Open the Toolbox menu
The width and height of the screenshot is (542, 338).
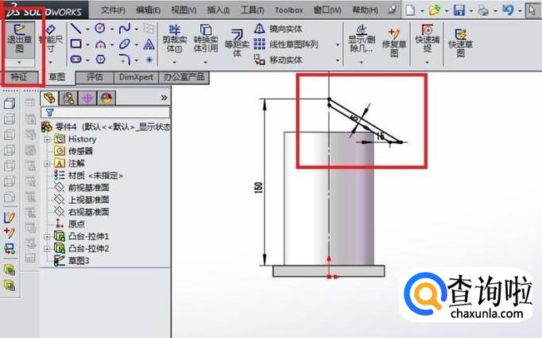(288, 10)
